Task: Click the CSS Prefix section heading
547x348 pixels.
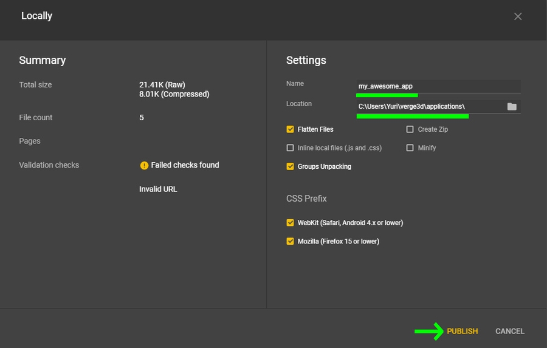Action: (306, 199)
